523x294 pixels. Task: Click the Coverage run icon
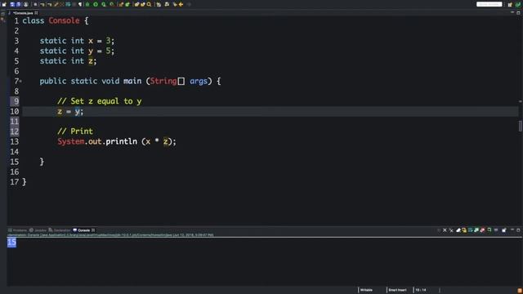coord(104,4)
